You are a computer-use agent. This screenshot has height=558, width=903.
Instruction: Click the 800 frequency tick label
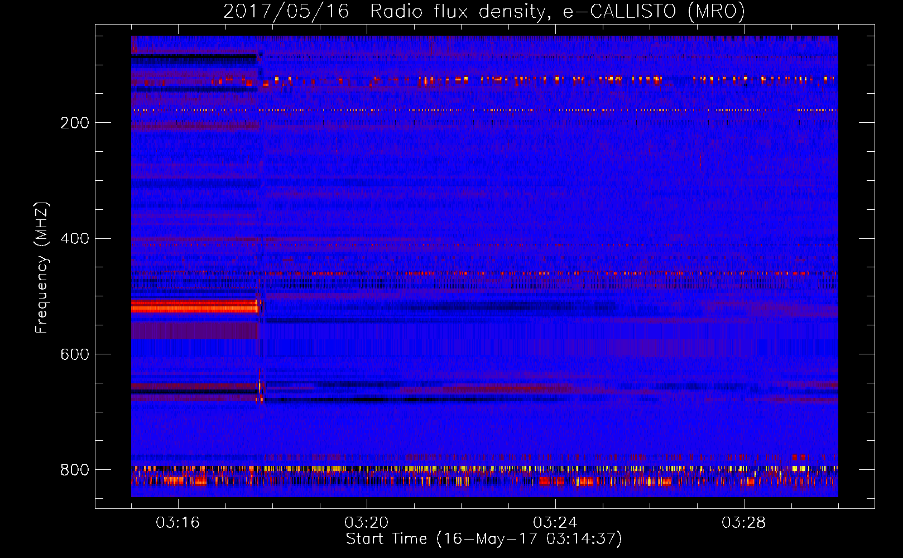[x=75, y=470]
